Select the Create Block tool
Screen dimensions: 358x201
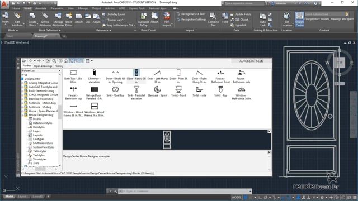tap(32, 20)
